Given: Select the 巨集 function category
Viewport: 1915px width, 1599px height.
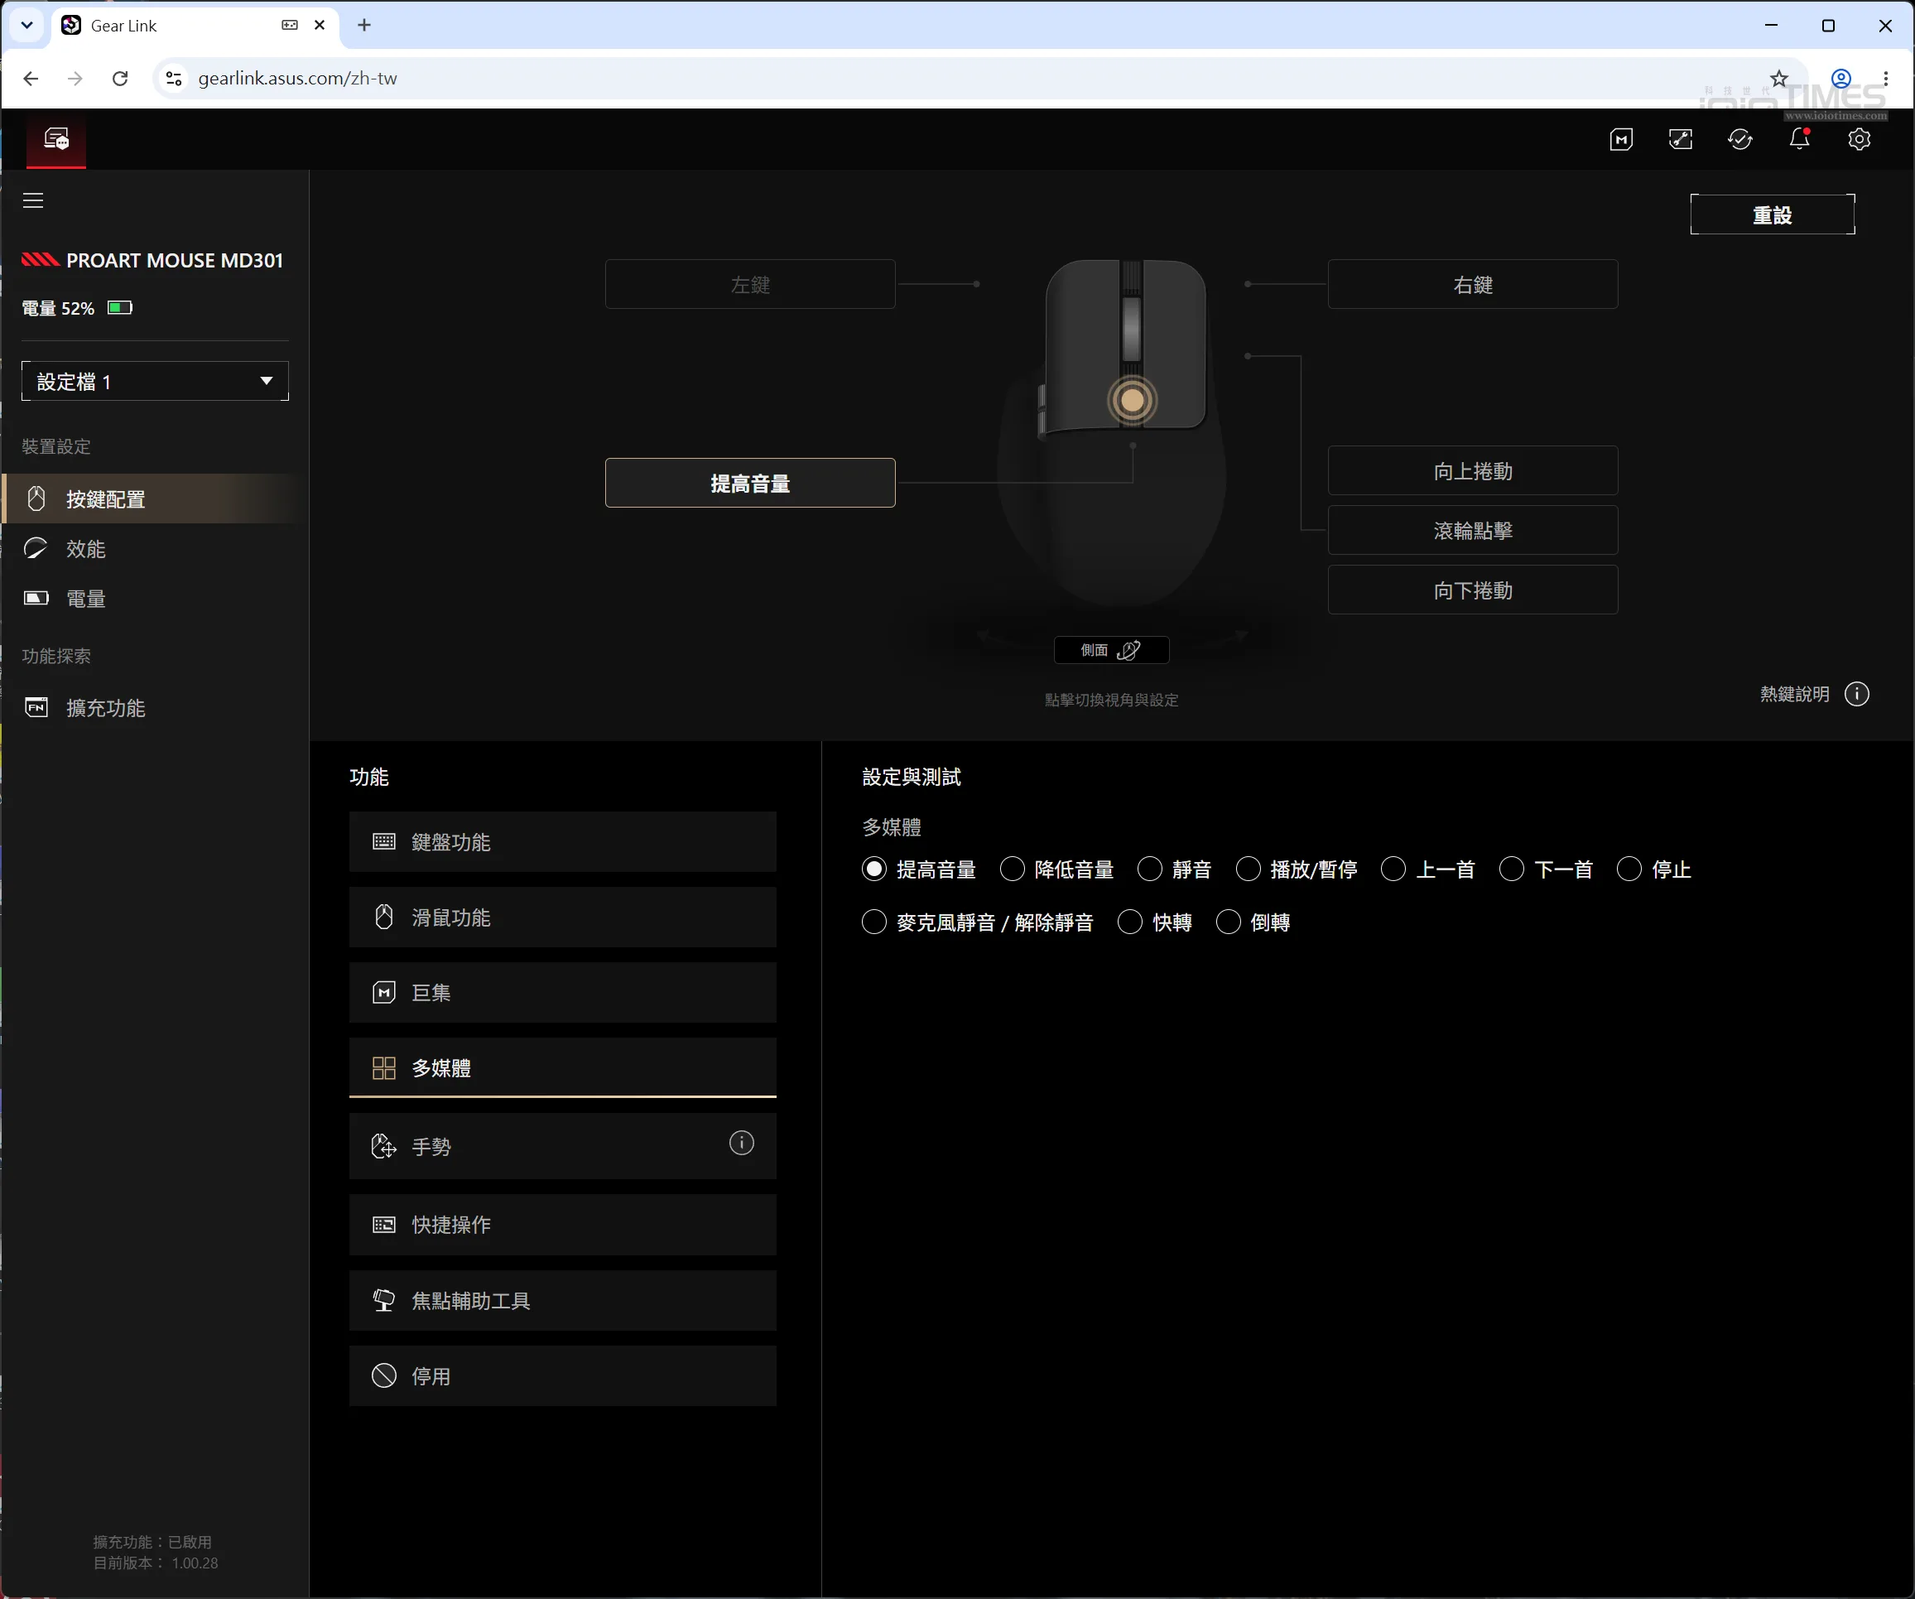Looking at the screenshot, I should pos(563,992).
